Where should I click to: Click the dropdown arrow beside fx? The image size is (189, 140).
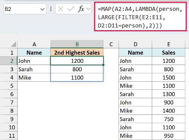click(x=88, y=9)
